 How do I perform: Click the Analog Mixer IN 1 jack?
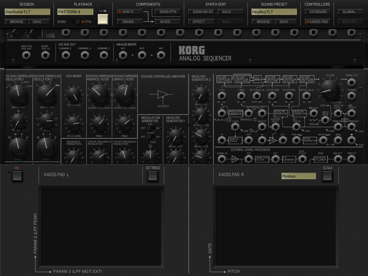pyautogui.click(x=123, y=56)
